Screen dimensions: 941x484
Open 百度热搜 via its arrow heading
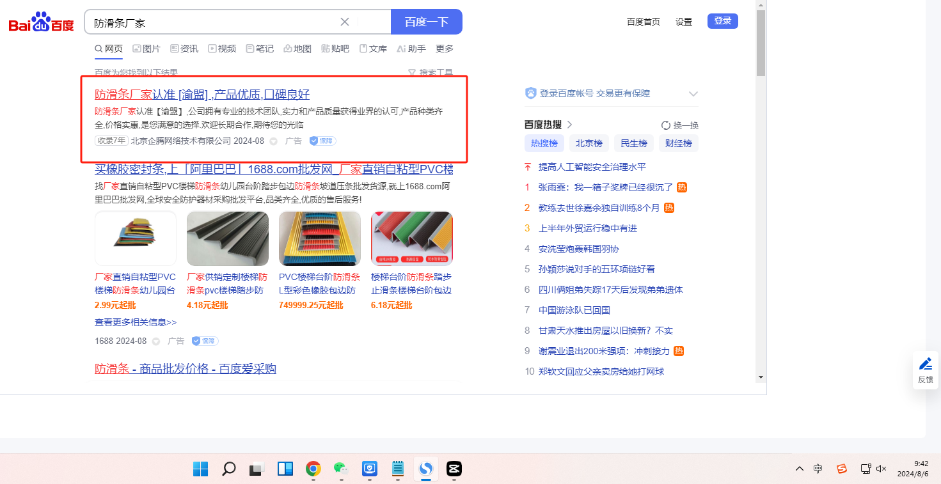pyautogui.click(x=548, y=125)
